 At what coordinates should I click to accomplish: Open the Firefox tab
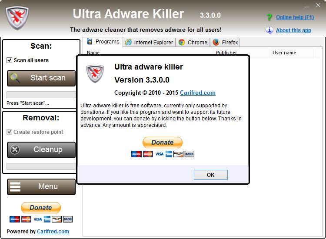point(225,43)
